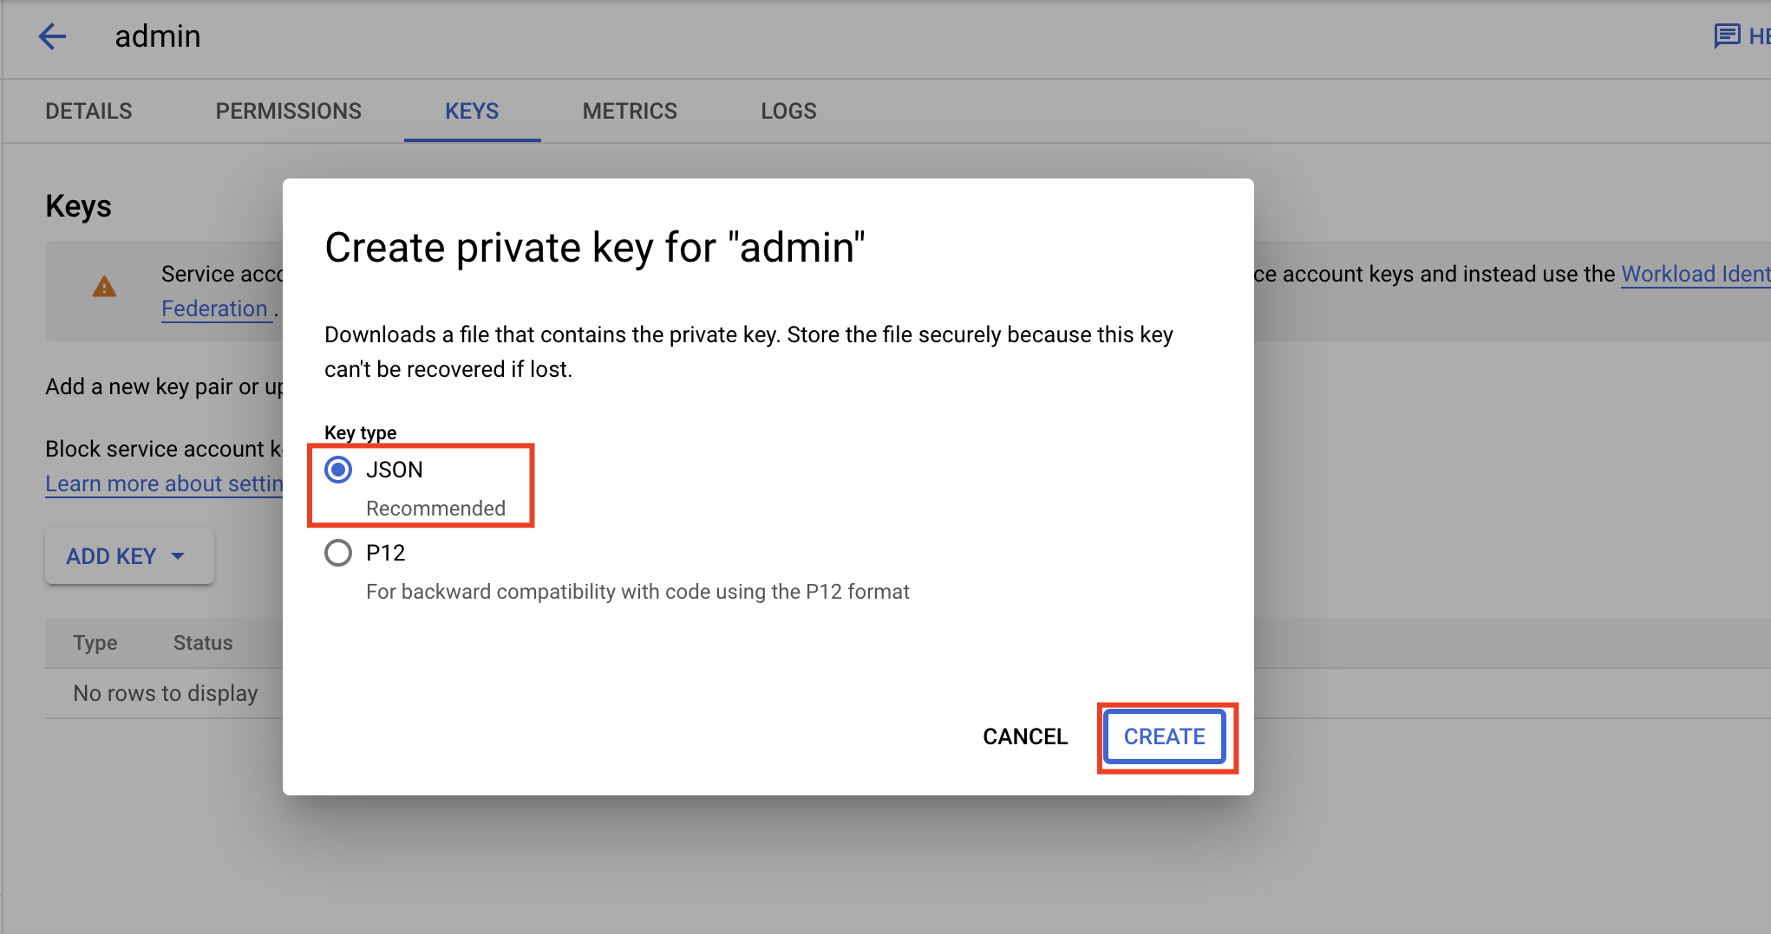Screen dimensions: 1771x934
Task: Click the Type column header
Action: pyautogui.click(x=95, y=643)
